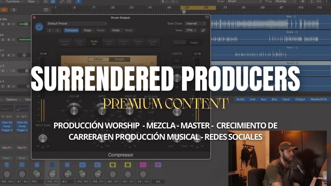Select the Studio FET compressor model

coord(94,43)
